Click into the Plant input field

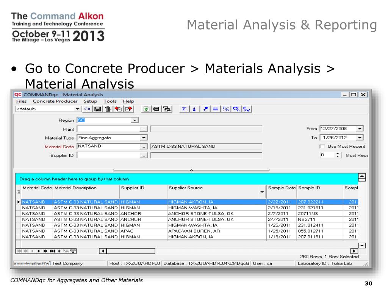pos(108,129)
